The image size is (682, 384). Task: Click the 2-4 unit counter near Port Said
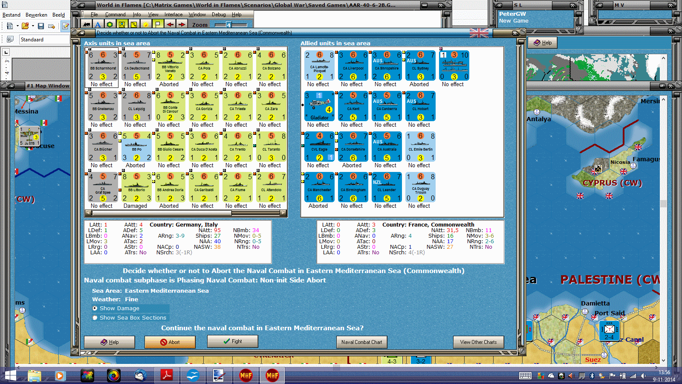[x=609, y=331]
